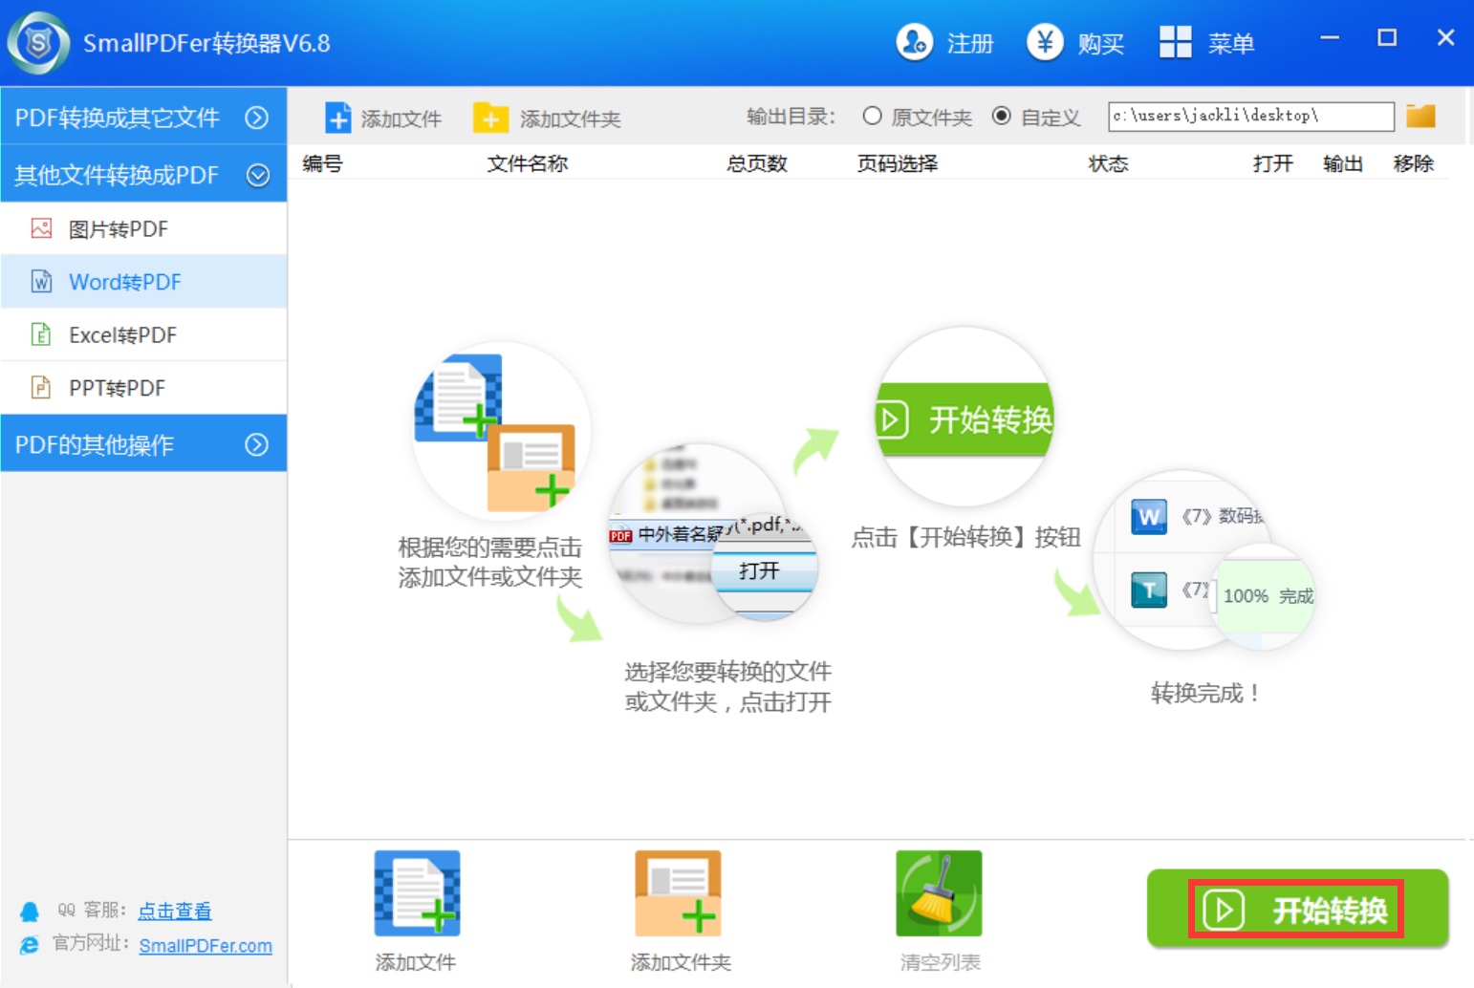Click the 清空列表 broom icon
Image resolution: width=1474 pixels, height=988 pixels.
tap(939, 893)
